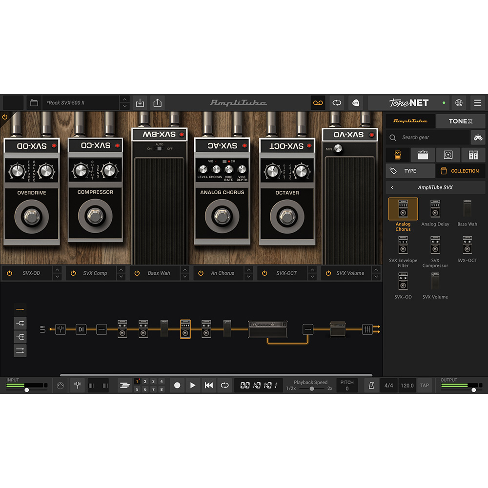Open Live mode icon

point(355,102)
